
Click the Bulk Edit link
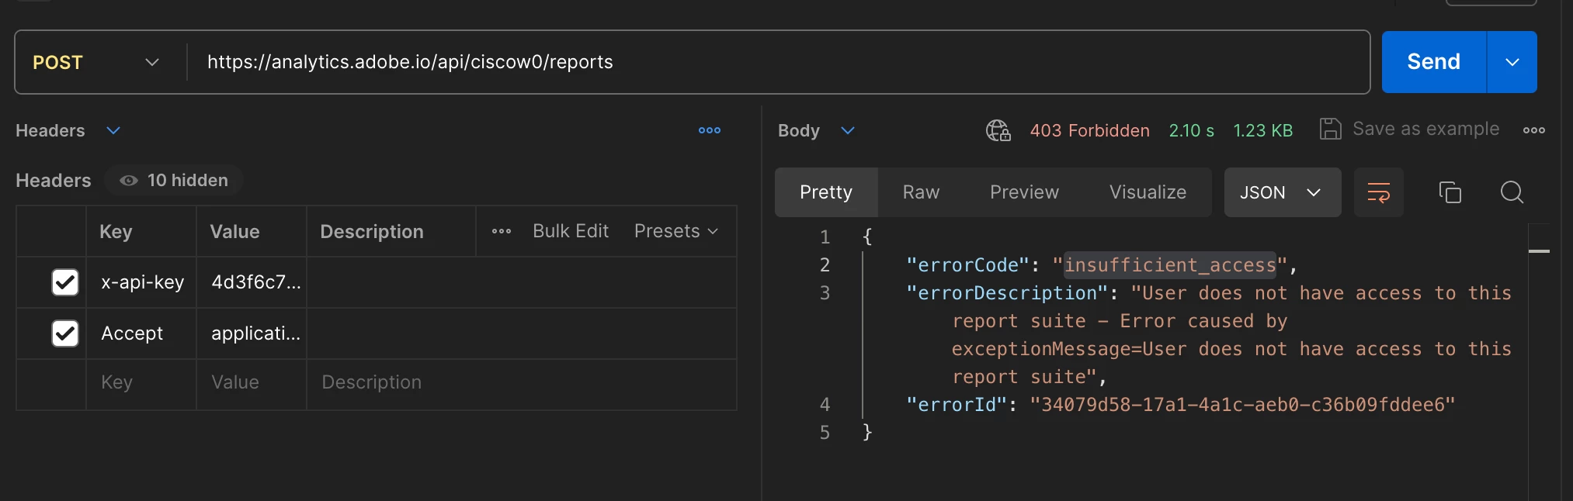click(571, 231)
